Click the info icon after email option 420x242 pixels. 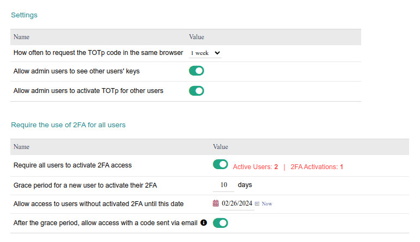pos(204,222)
